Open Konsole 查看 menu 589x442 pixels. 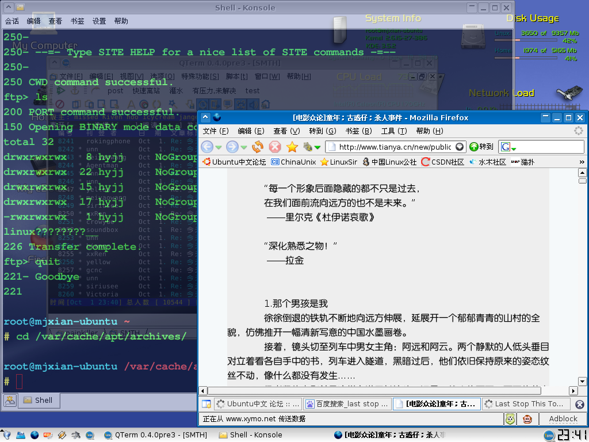pos(55,21)
